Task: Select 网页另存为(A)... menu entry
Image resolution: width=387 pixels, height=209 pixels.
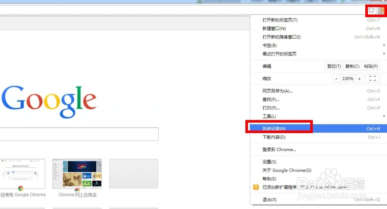Action: [319, 91]
